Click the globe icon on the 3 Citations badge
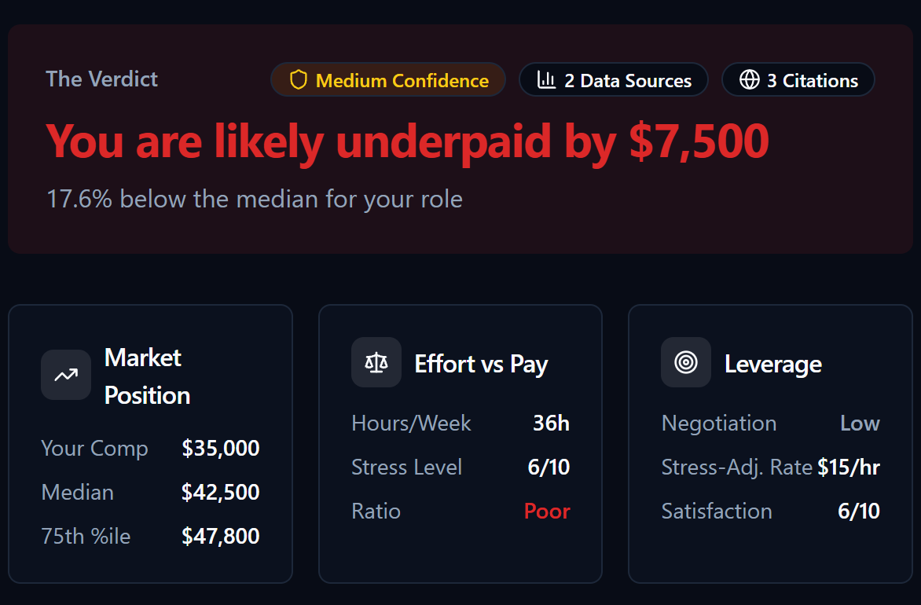This screenshot has width=921, height=605. [748, 79]
